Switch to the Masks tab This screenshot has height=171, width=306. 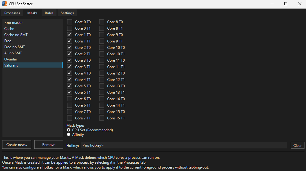click(32, 13)
